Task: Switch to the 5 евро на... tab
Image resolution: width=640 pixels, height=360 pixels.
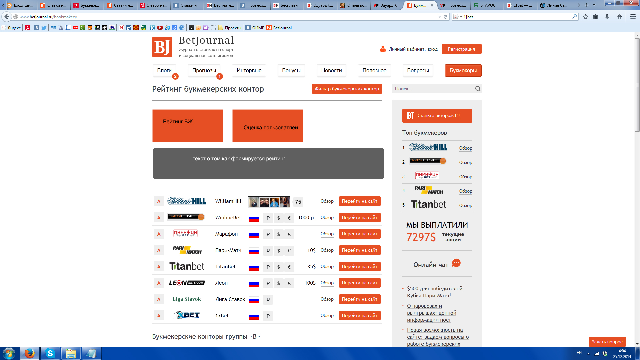Action: click(x=154, y=5)
